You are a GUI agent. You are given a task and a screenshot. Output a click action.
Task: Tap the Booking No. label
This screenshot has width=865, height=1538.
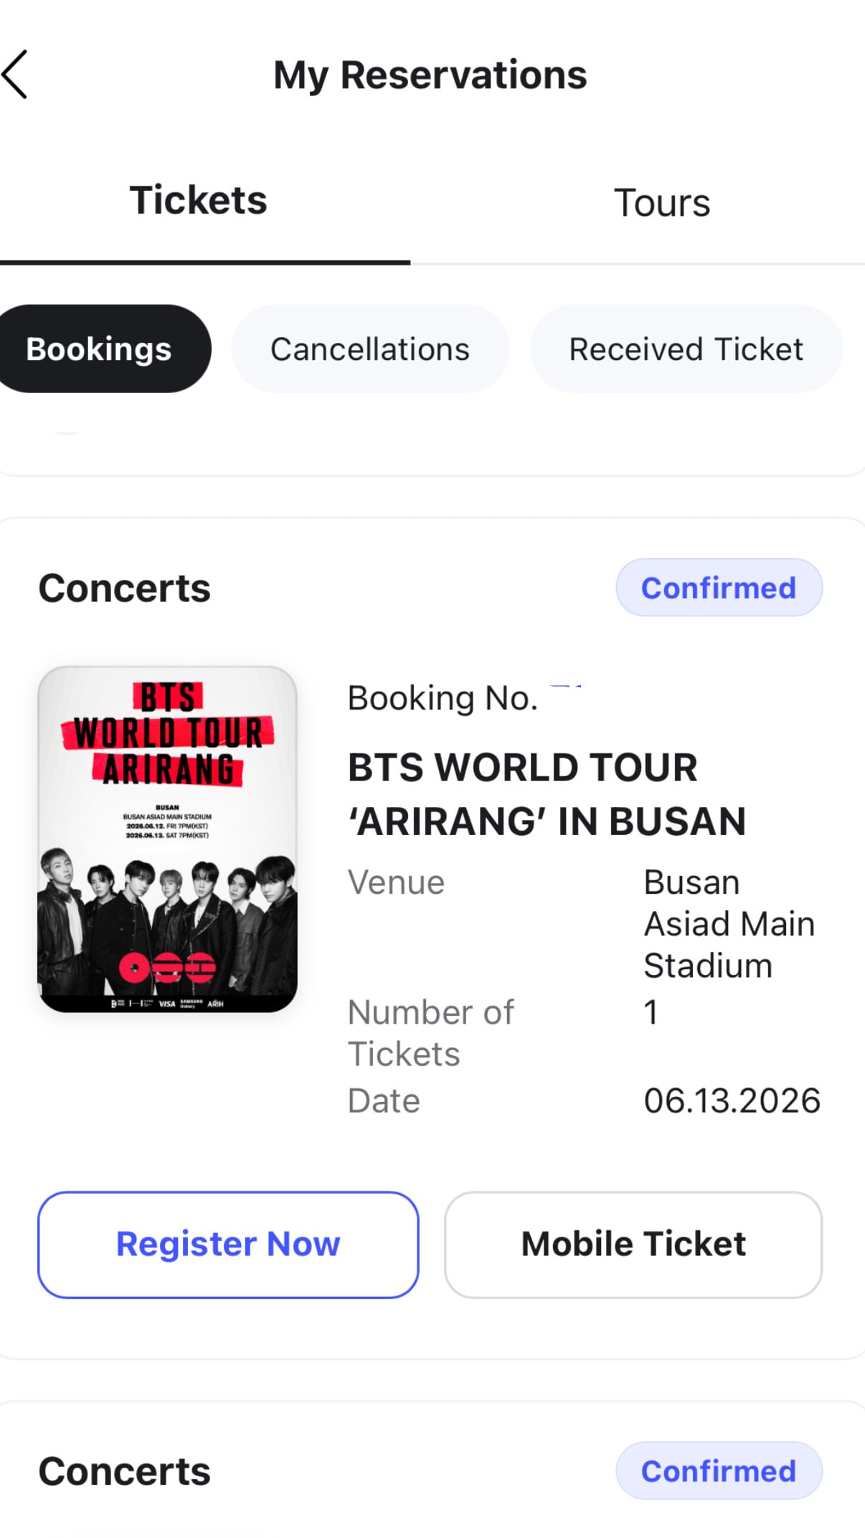pyautogui.click(x=443, y=698)
